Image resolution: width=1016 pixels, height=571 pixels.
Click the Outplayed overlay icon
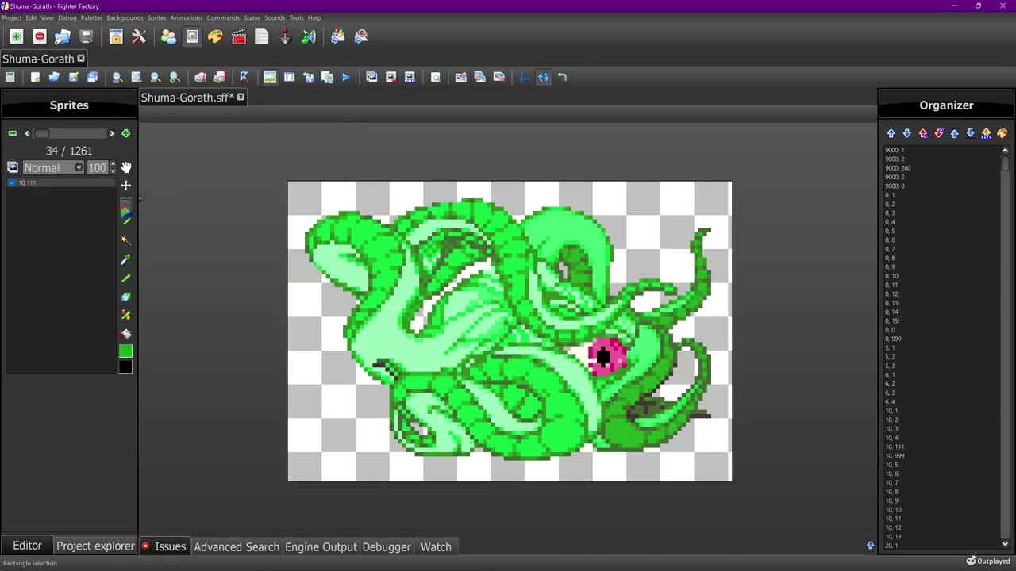(x=971, y=561)
